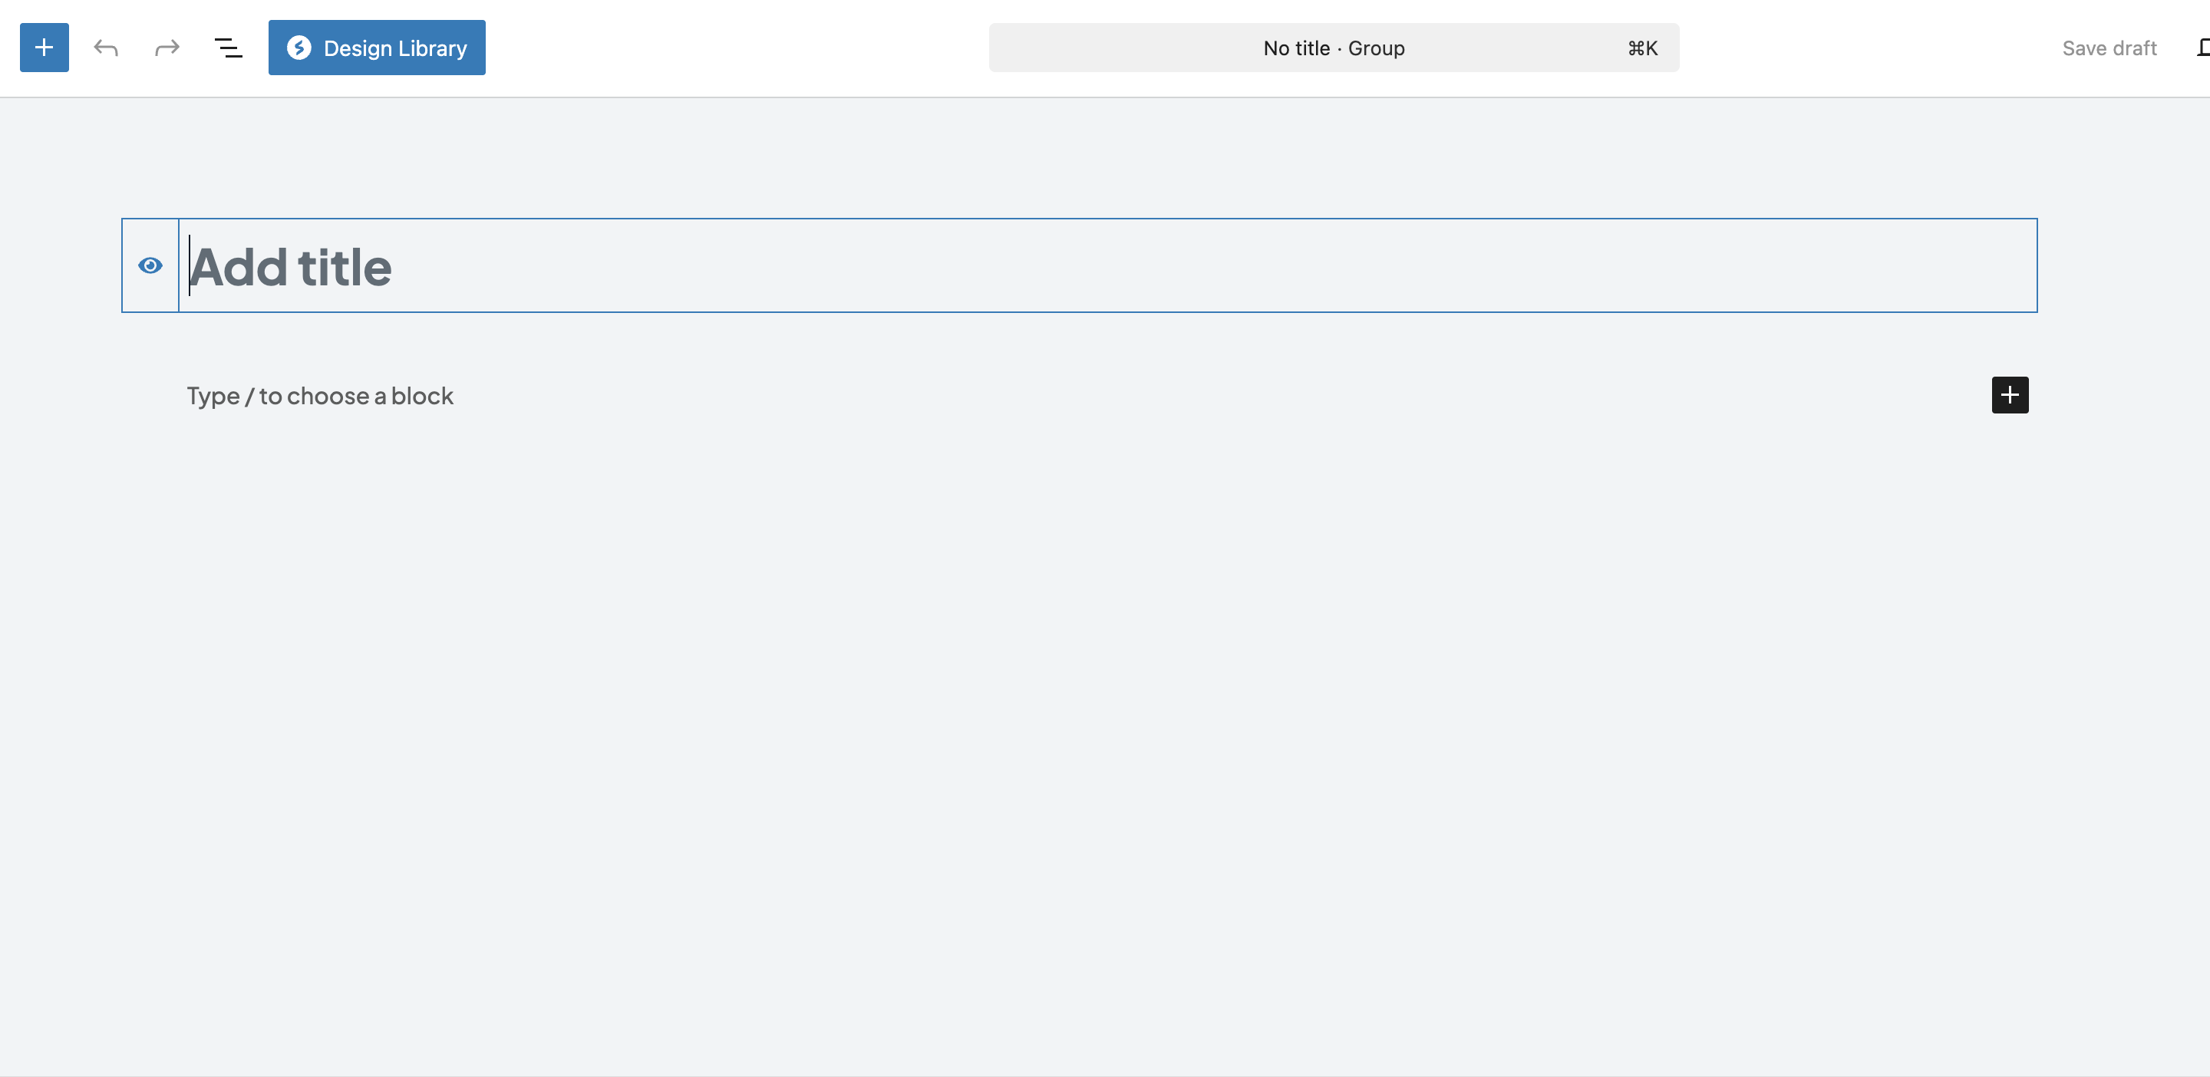
Task: Click the ⌘K shortcut badge
Action: 1641,48
